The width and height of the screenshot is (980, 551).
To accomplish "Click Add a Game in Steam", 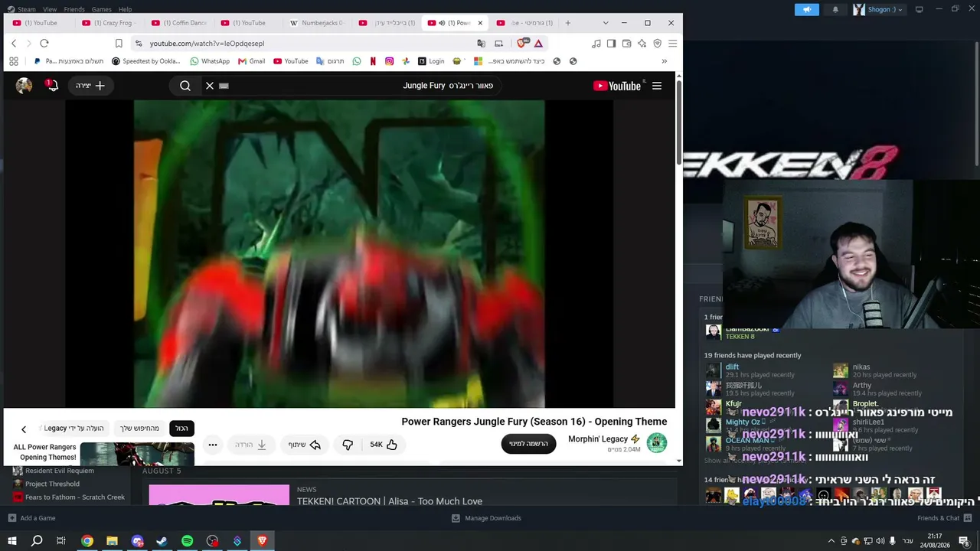I will point(31,518).
